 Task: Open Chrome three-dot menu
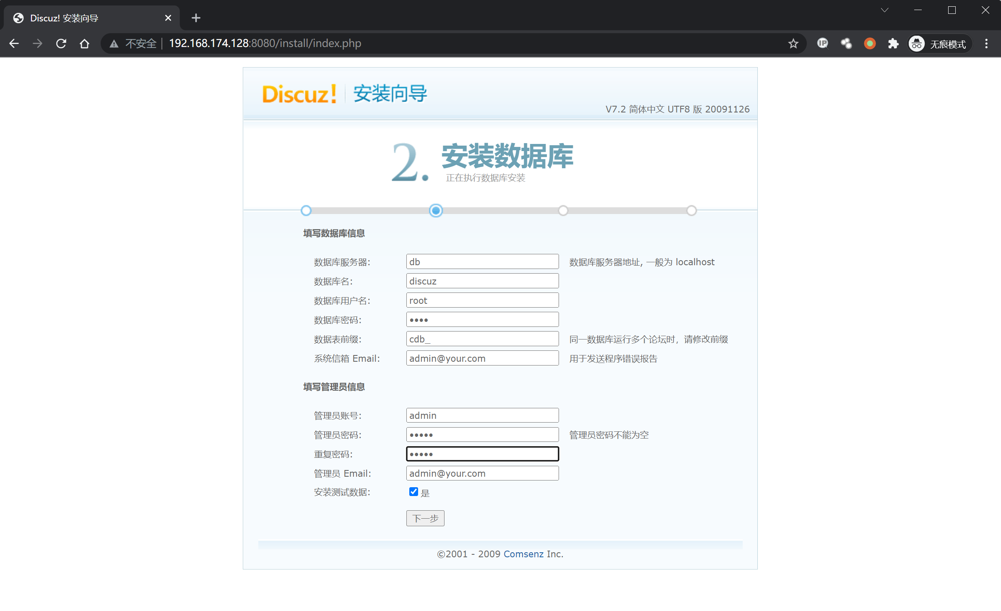(x=986, y=44)
